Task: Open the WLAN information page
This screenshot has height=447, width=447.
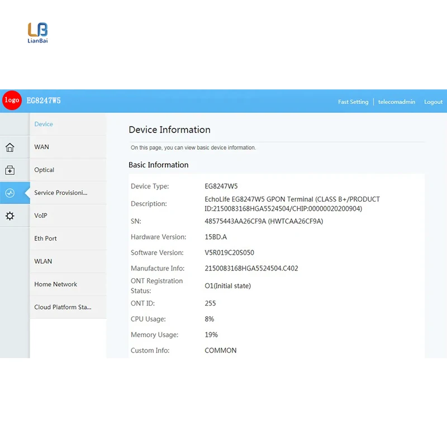Action: pyautogui.click(x=43, y=261)
